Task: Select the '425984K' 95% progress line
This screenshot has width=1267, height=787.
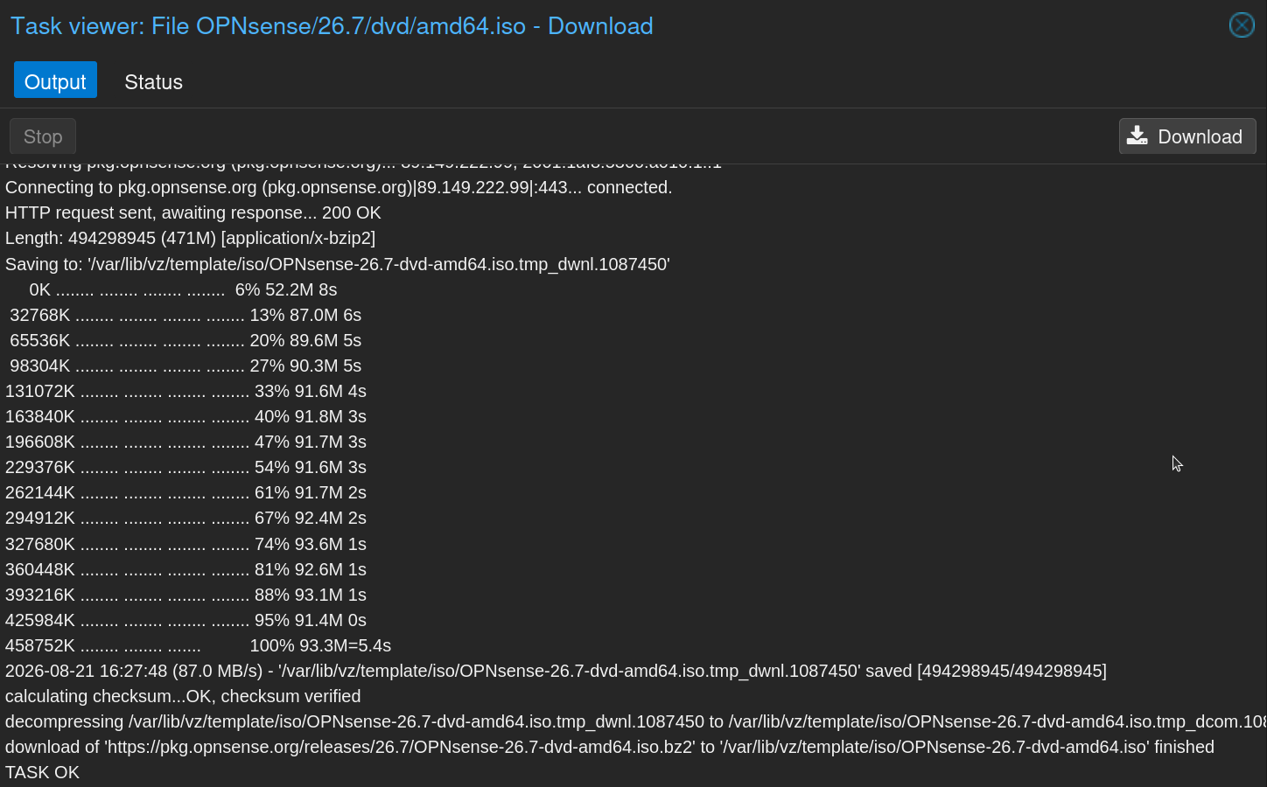Action: (185, 620)
